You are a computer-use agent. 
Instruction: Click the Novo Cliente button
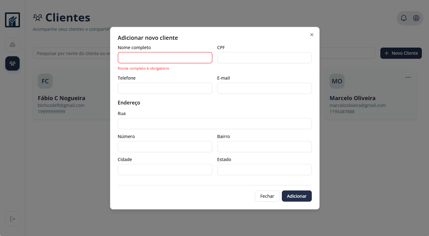[401, 53]
